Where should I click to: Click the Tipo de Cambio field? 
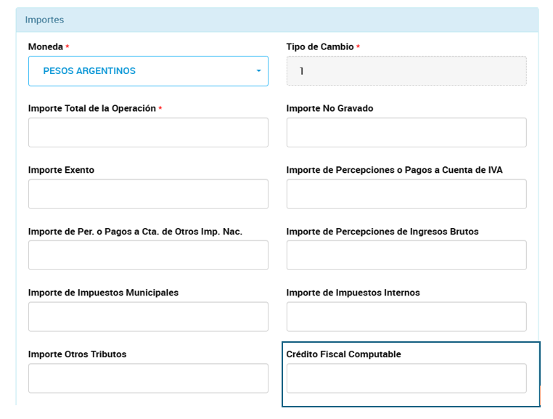tap(406, 71)
